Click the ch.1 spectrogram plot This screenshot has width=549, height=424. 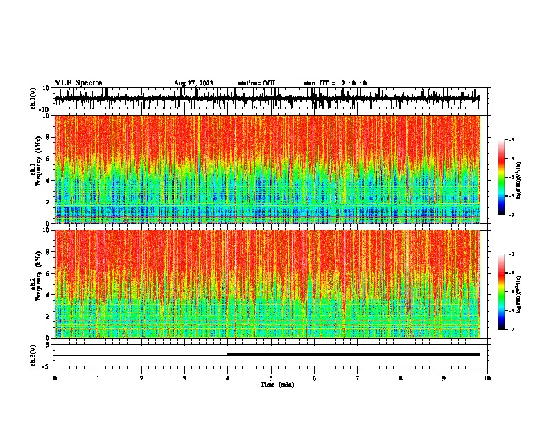click(268, 169)
